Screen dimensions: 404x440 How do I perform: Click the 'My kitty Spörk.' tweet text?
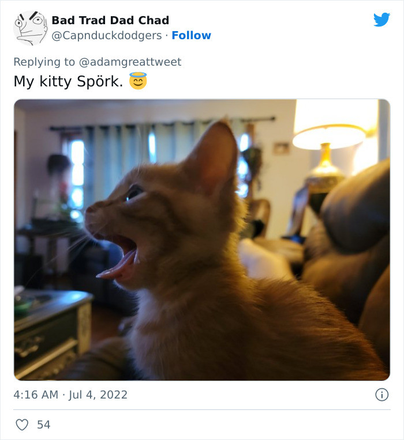point(68,81)
